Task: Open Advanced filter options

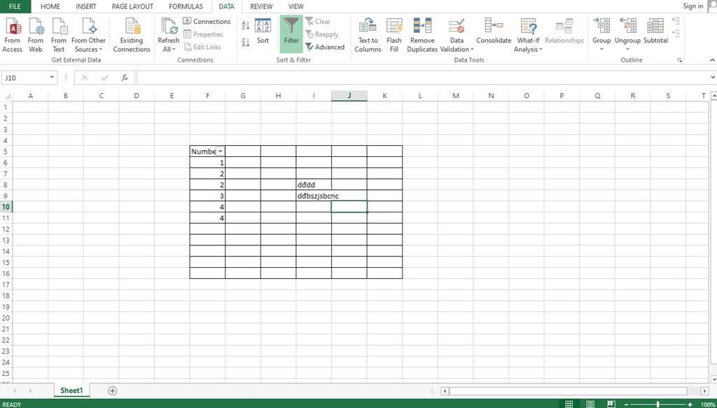Action: (x=325, y=47)
